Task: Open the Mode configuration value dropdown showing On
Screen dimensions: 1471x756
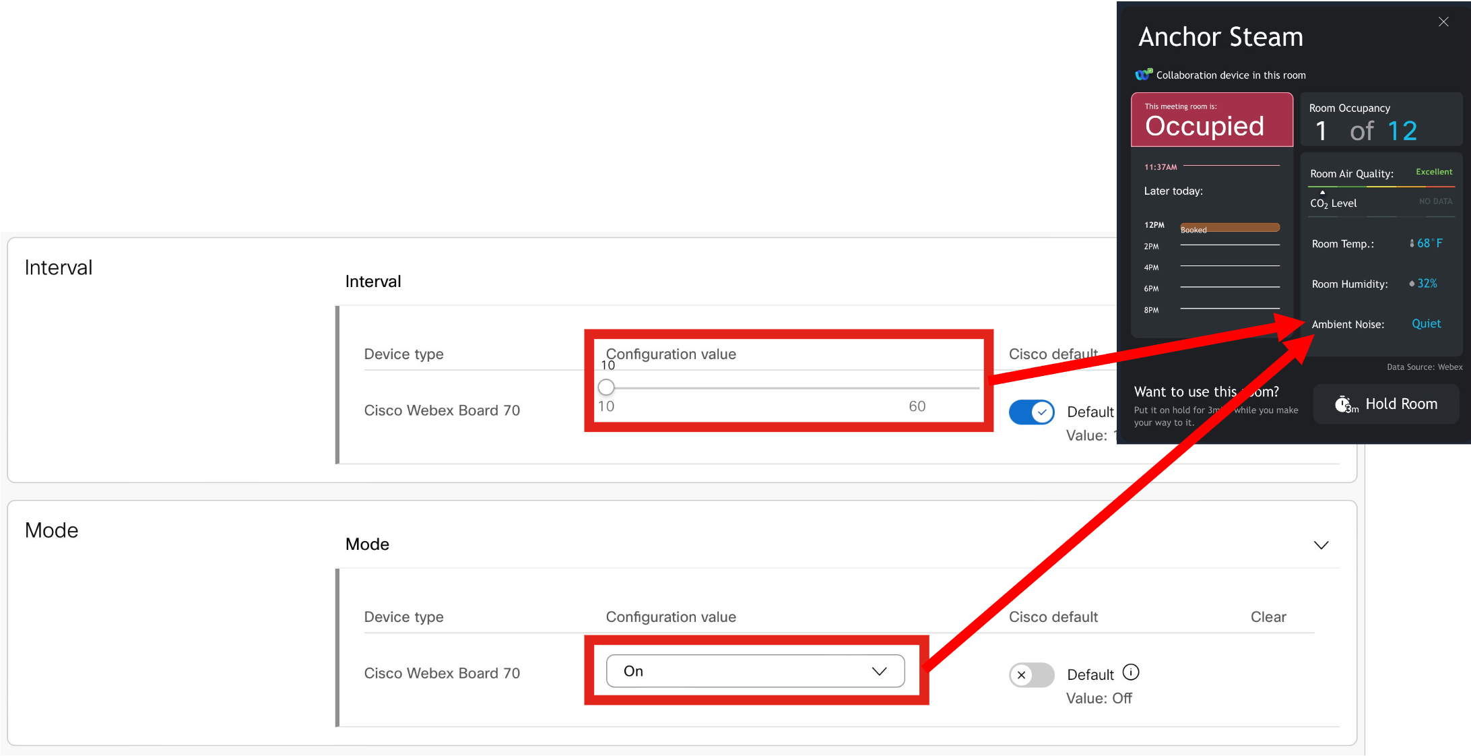Action: tap(754, 671)
